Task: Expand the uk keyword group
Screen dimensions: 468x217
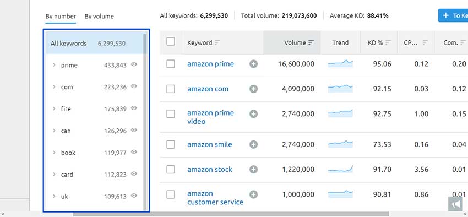Action: (54, 196)
